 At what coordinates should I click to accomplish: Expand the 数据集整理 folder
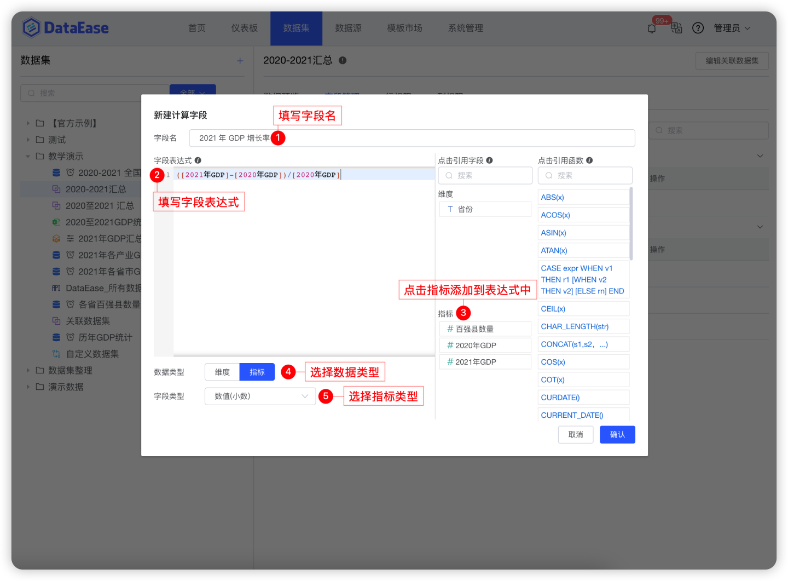click(28, 370)
